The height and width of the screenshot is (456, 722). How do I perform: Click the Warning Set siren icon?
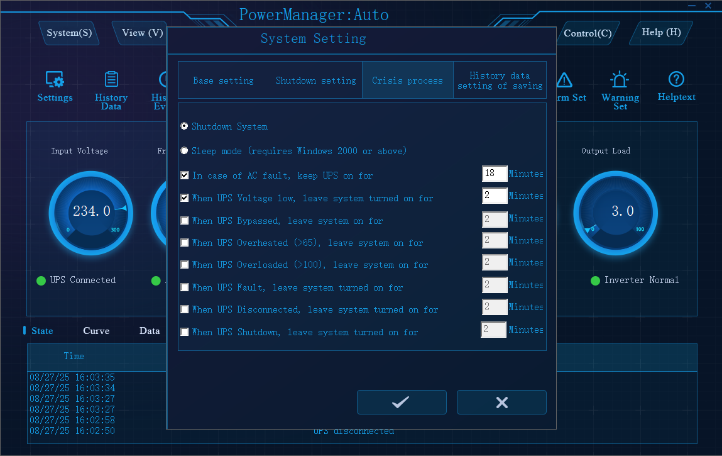620,80
